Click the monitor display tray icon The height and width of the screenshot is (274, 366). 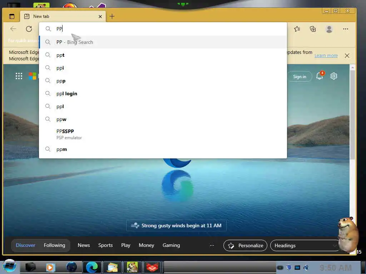(x=297, y=268)
